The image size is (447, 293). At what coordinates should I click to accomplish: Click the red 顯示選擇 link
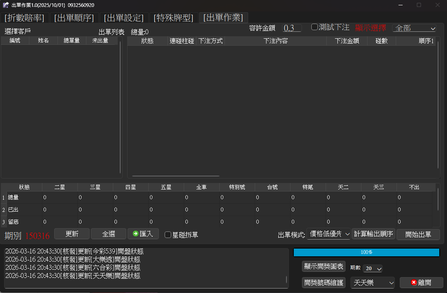coord(371,27)
